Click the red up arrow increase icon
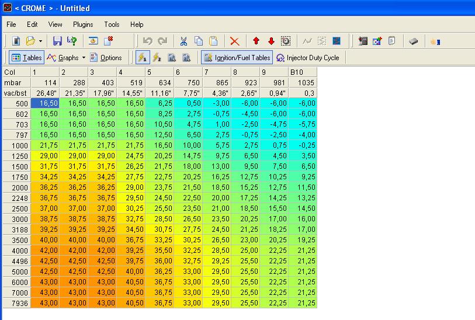 click(x=256, y=41)
